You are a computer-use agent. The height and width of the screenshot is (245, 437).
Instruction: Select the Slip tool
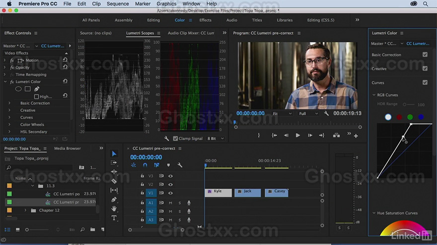click(x=114, y=190)
